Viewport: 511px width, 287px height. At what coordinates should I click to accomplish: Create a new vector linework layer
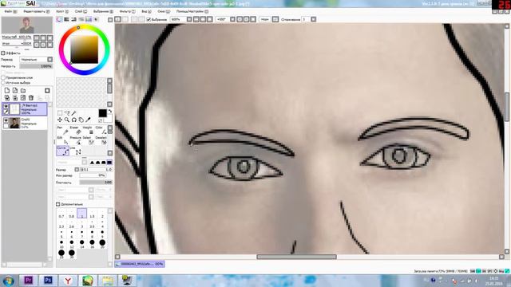click(x=15, y=90)
